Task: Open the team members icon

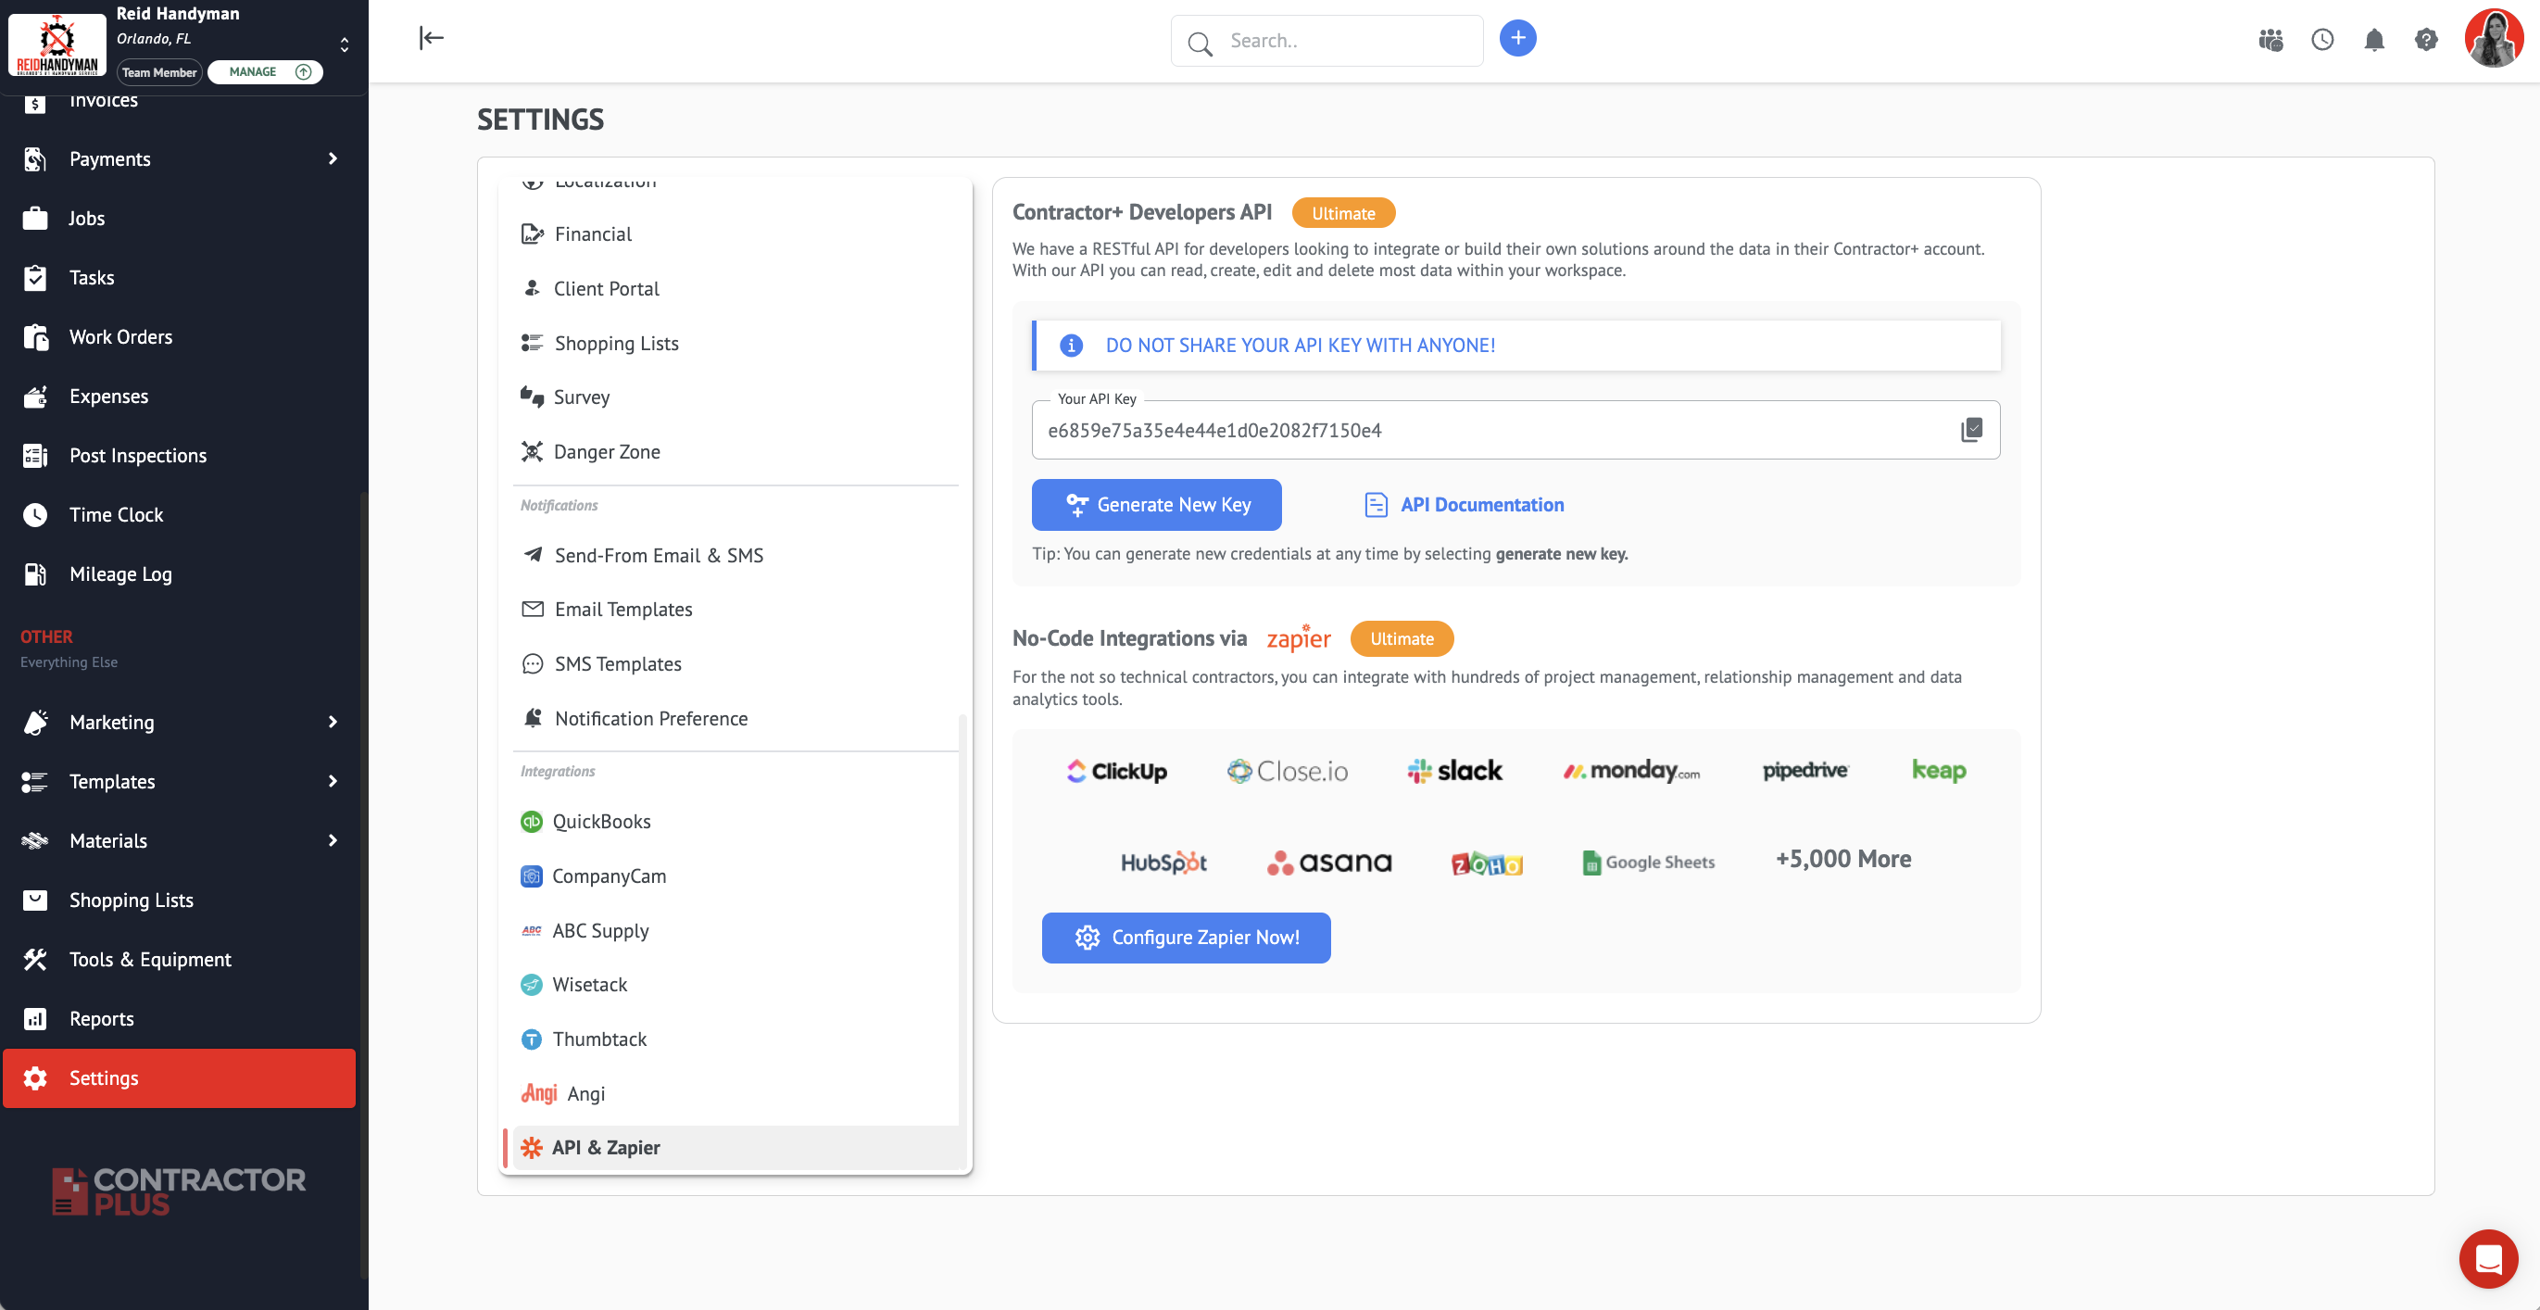Action: (x=2270, y=40)
